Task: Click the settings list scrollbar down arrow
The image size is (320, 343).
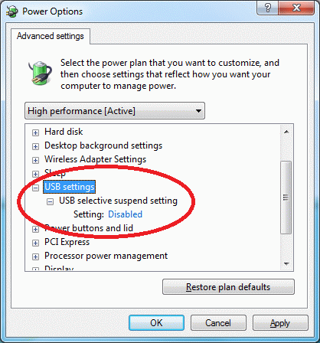Action: coord(286,264)
